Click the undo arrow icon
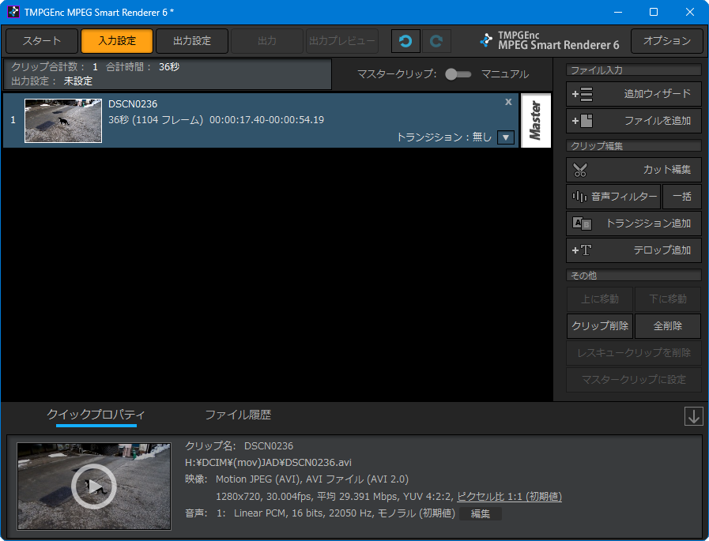 click(405, 41)
